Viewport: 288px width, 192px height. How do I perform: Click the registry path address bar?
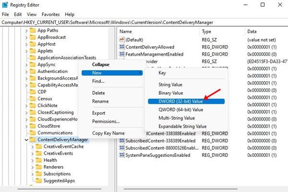point(144,23)
